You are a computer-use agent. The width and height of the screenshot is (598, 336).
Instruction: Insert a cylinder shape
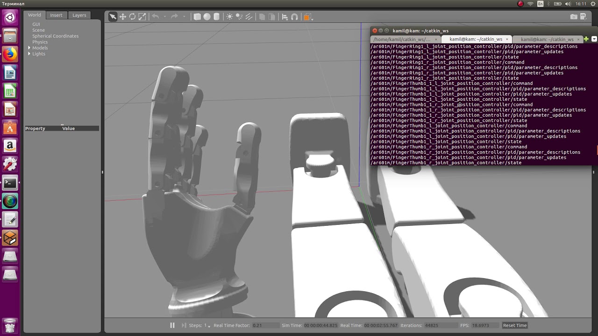click(216, 17)
